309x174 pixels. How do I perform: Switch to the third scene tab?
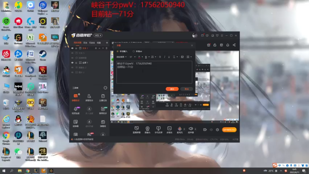pyautogui.click(x=92, y=43)
